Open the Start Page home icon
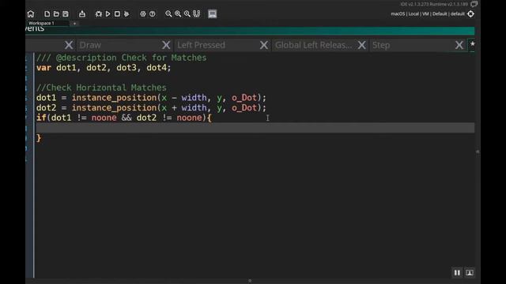Screen dimensions: 506x284 tap(31, 14)
